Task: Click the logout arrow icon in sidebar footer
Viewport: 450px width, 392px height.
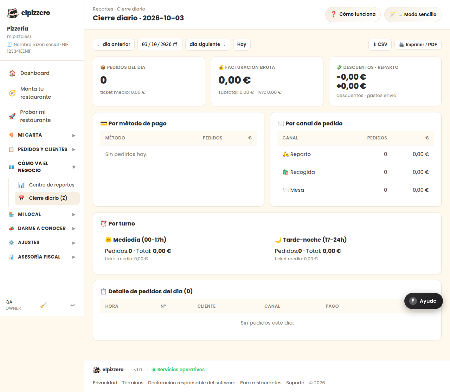Action: click(72, 305)
